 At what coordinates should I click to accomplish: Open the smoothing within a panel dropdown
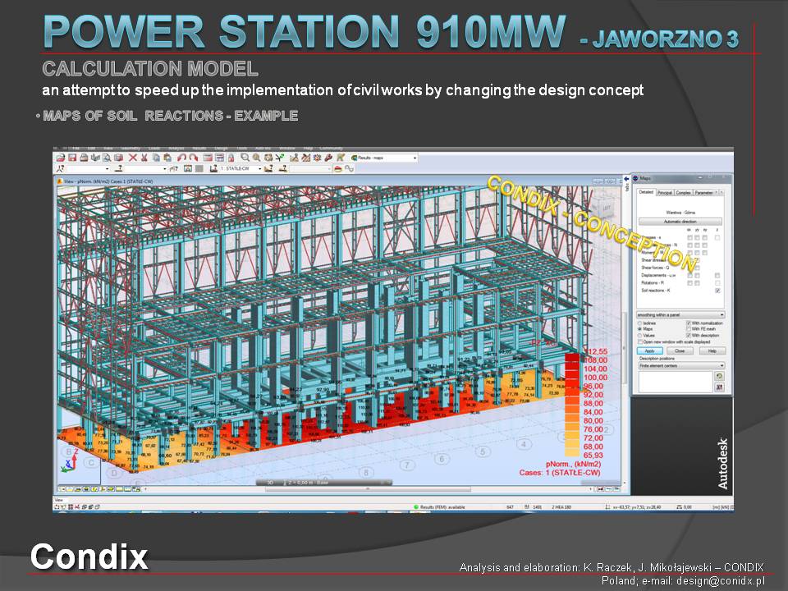point(680,314)
